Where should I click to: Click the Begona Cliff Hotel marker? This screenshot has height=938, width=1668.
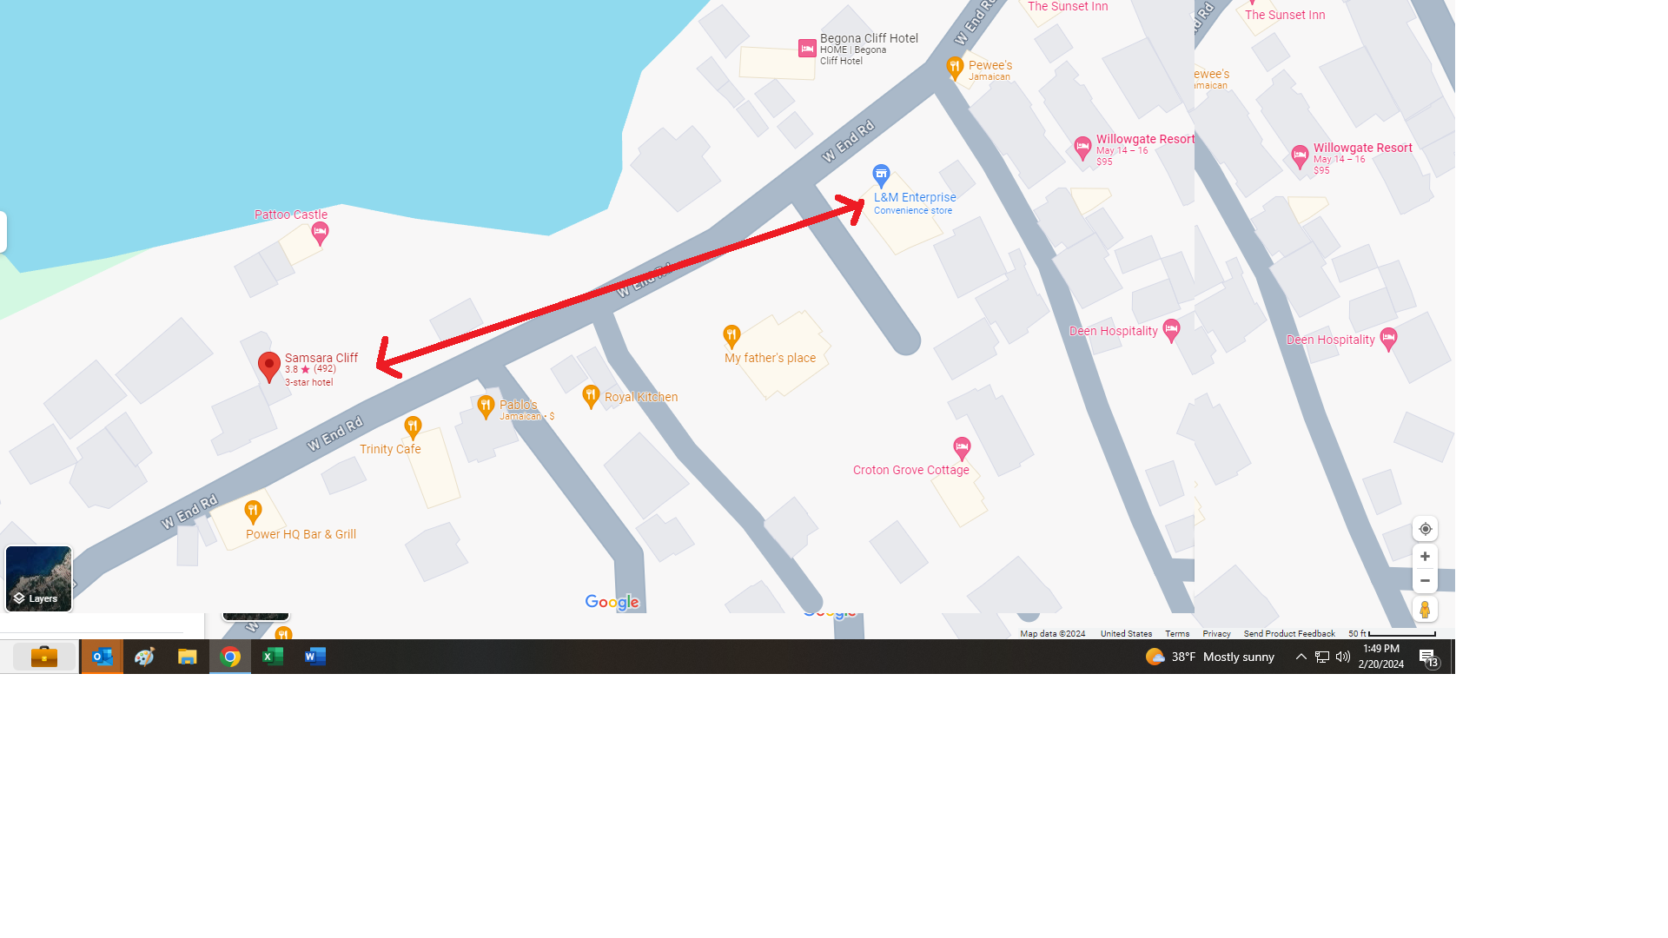click(x=807, y=49)
